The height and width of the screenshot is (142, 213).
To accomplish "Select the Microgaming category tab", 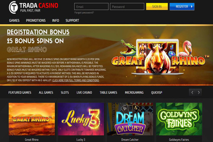I will tap(134, 92).
